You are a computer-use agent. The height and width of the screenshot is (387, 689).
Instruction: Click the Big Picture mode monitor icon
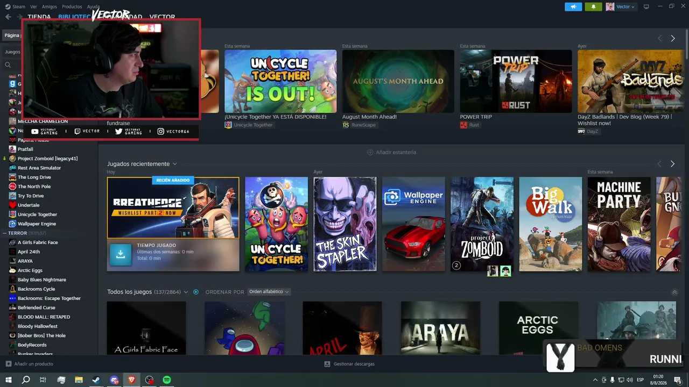pos(646,6)
